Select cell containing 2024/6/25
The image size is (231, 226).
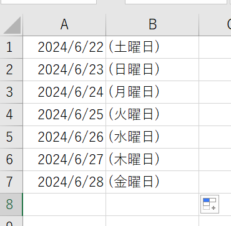(64, 115)
